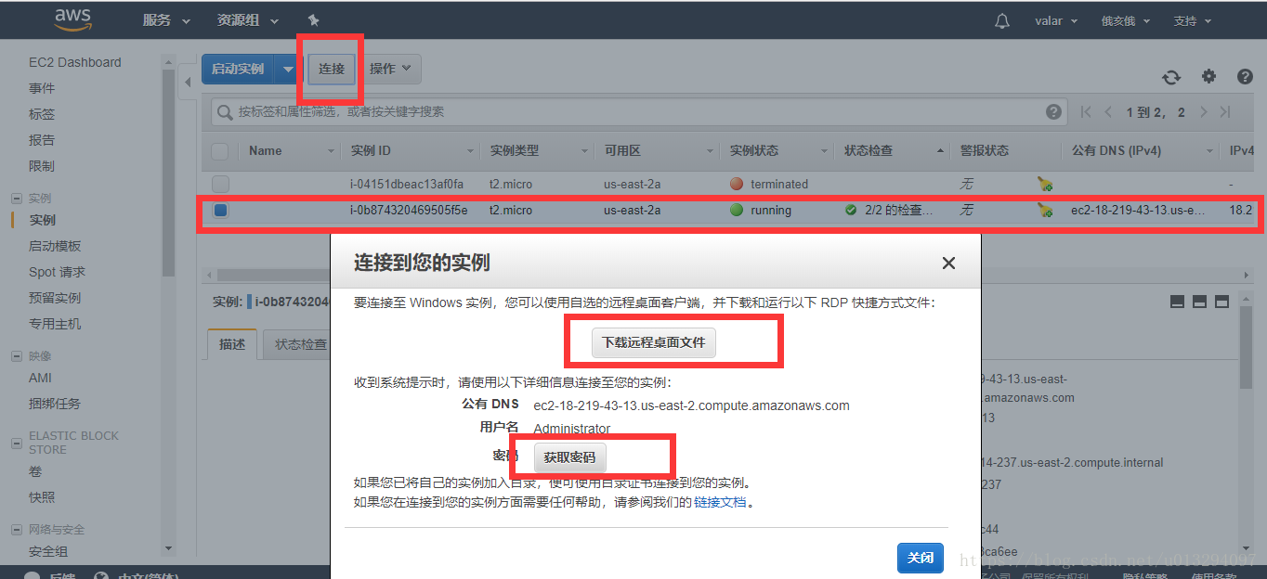This screenshot has height=579, width=1267.
Task: Close the connect-to-instance dialog
Action: click(x=948, y=263)
